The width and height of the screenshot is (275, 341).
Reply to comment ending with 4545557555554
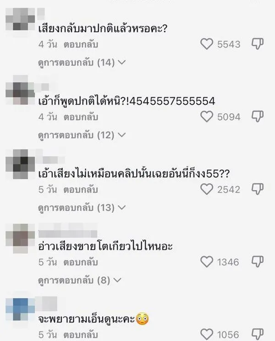(81, 117)
